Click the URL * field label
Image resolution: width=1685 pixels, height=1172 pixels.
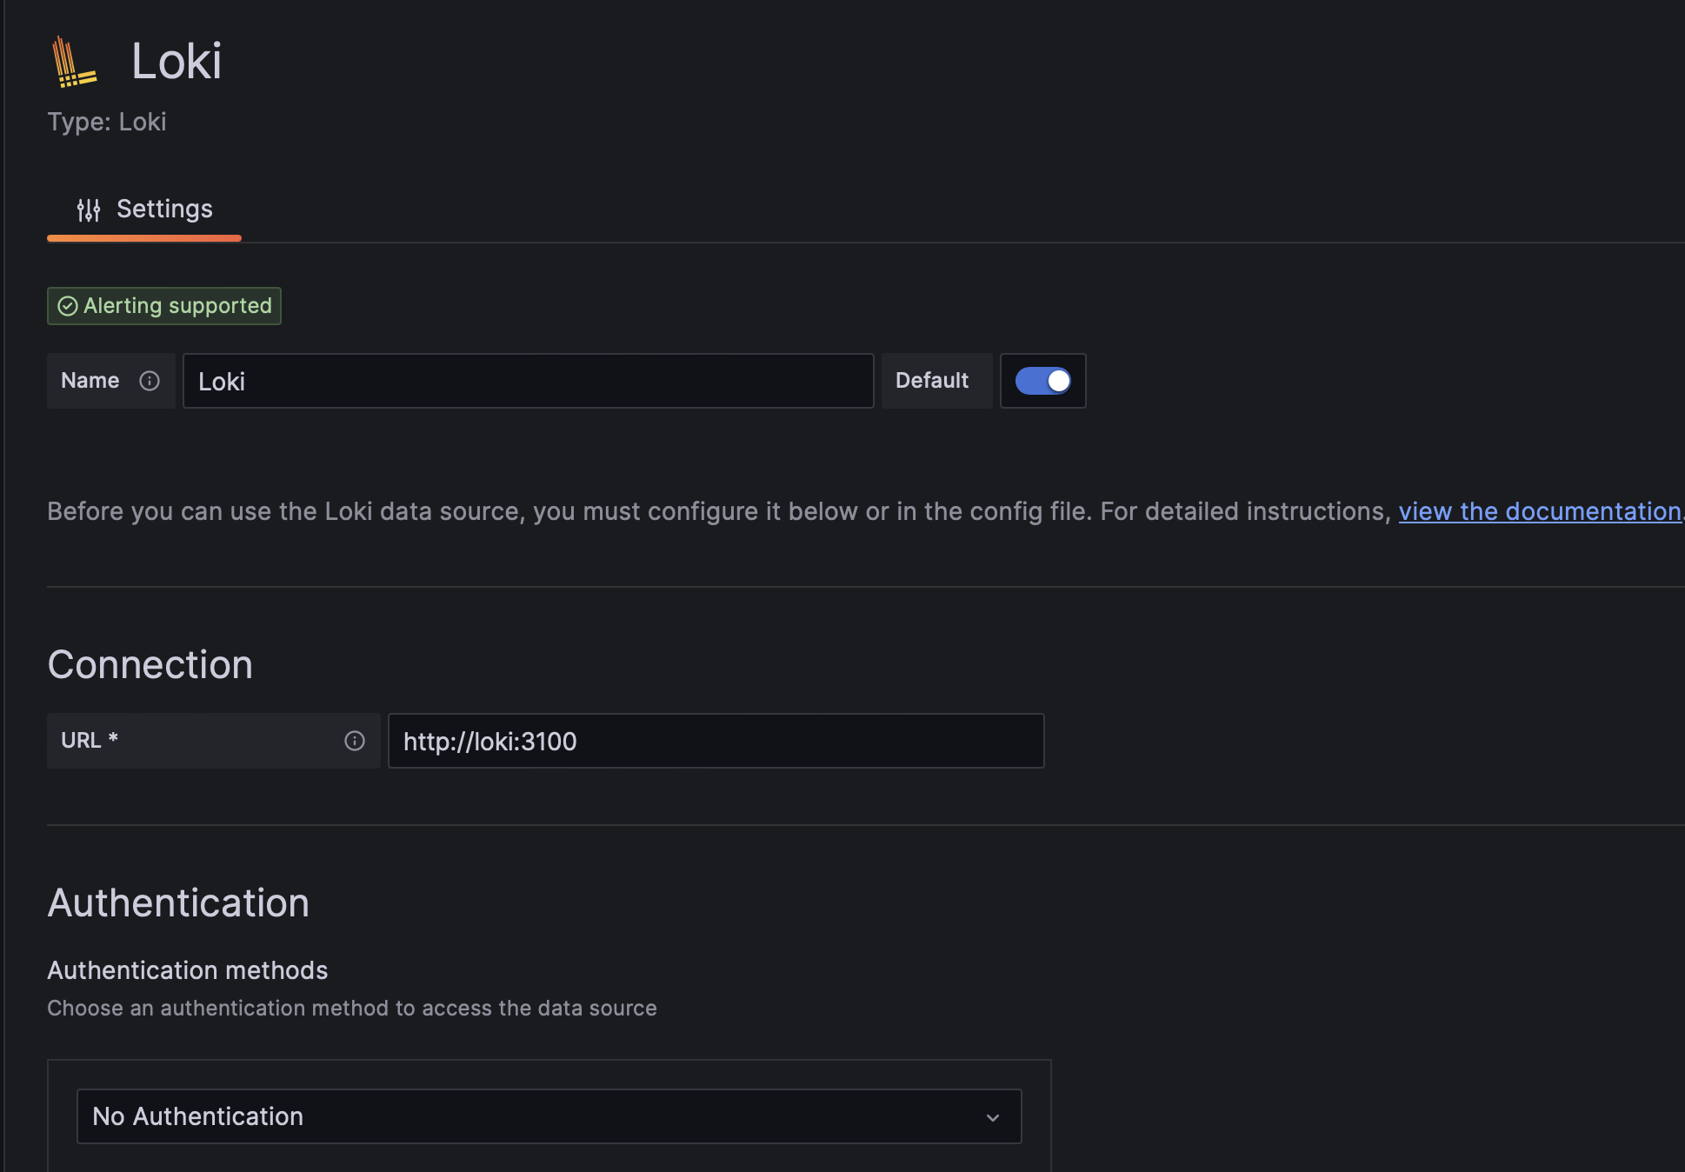[90, 741]
